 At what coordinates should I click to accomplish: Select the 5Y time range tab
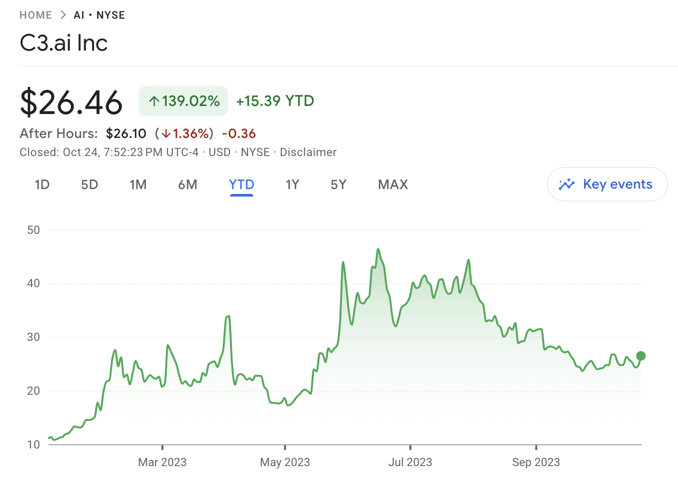tap(338, 185)
